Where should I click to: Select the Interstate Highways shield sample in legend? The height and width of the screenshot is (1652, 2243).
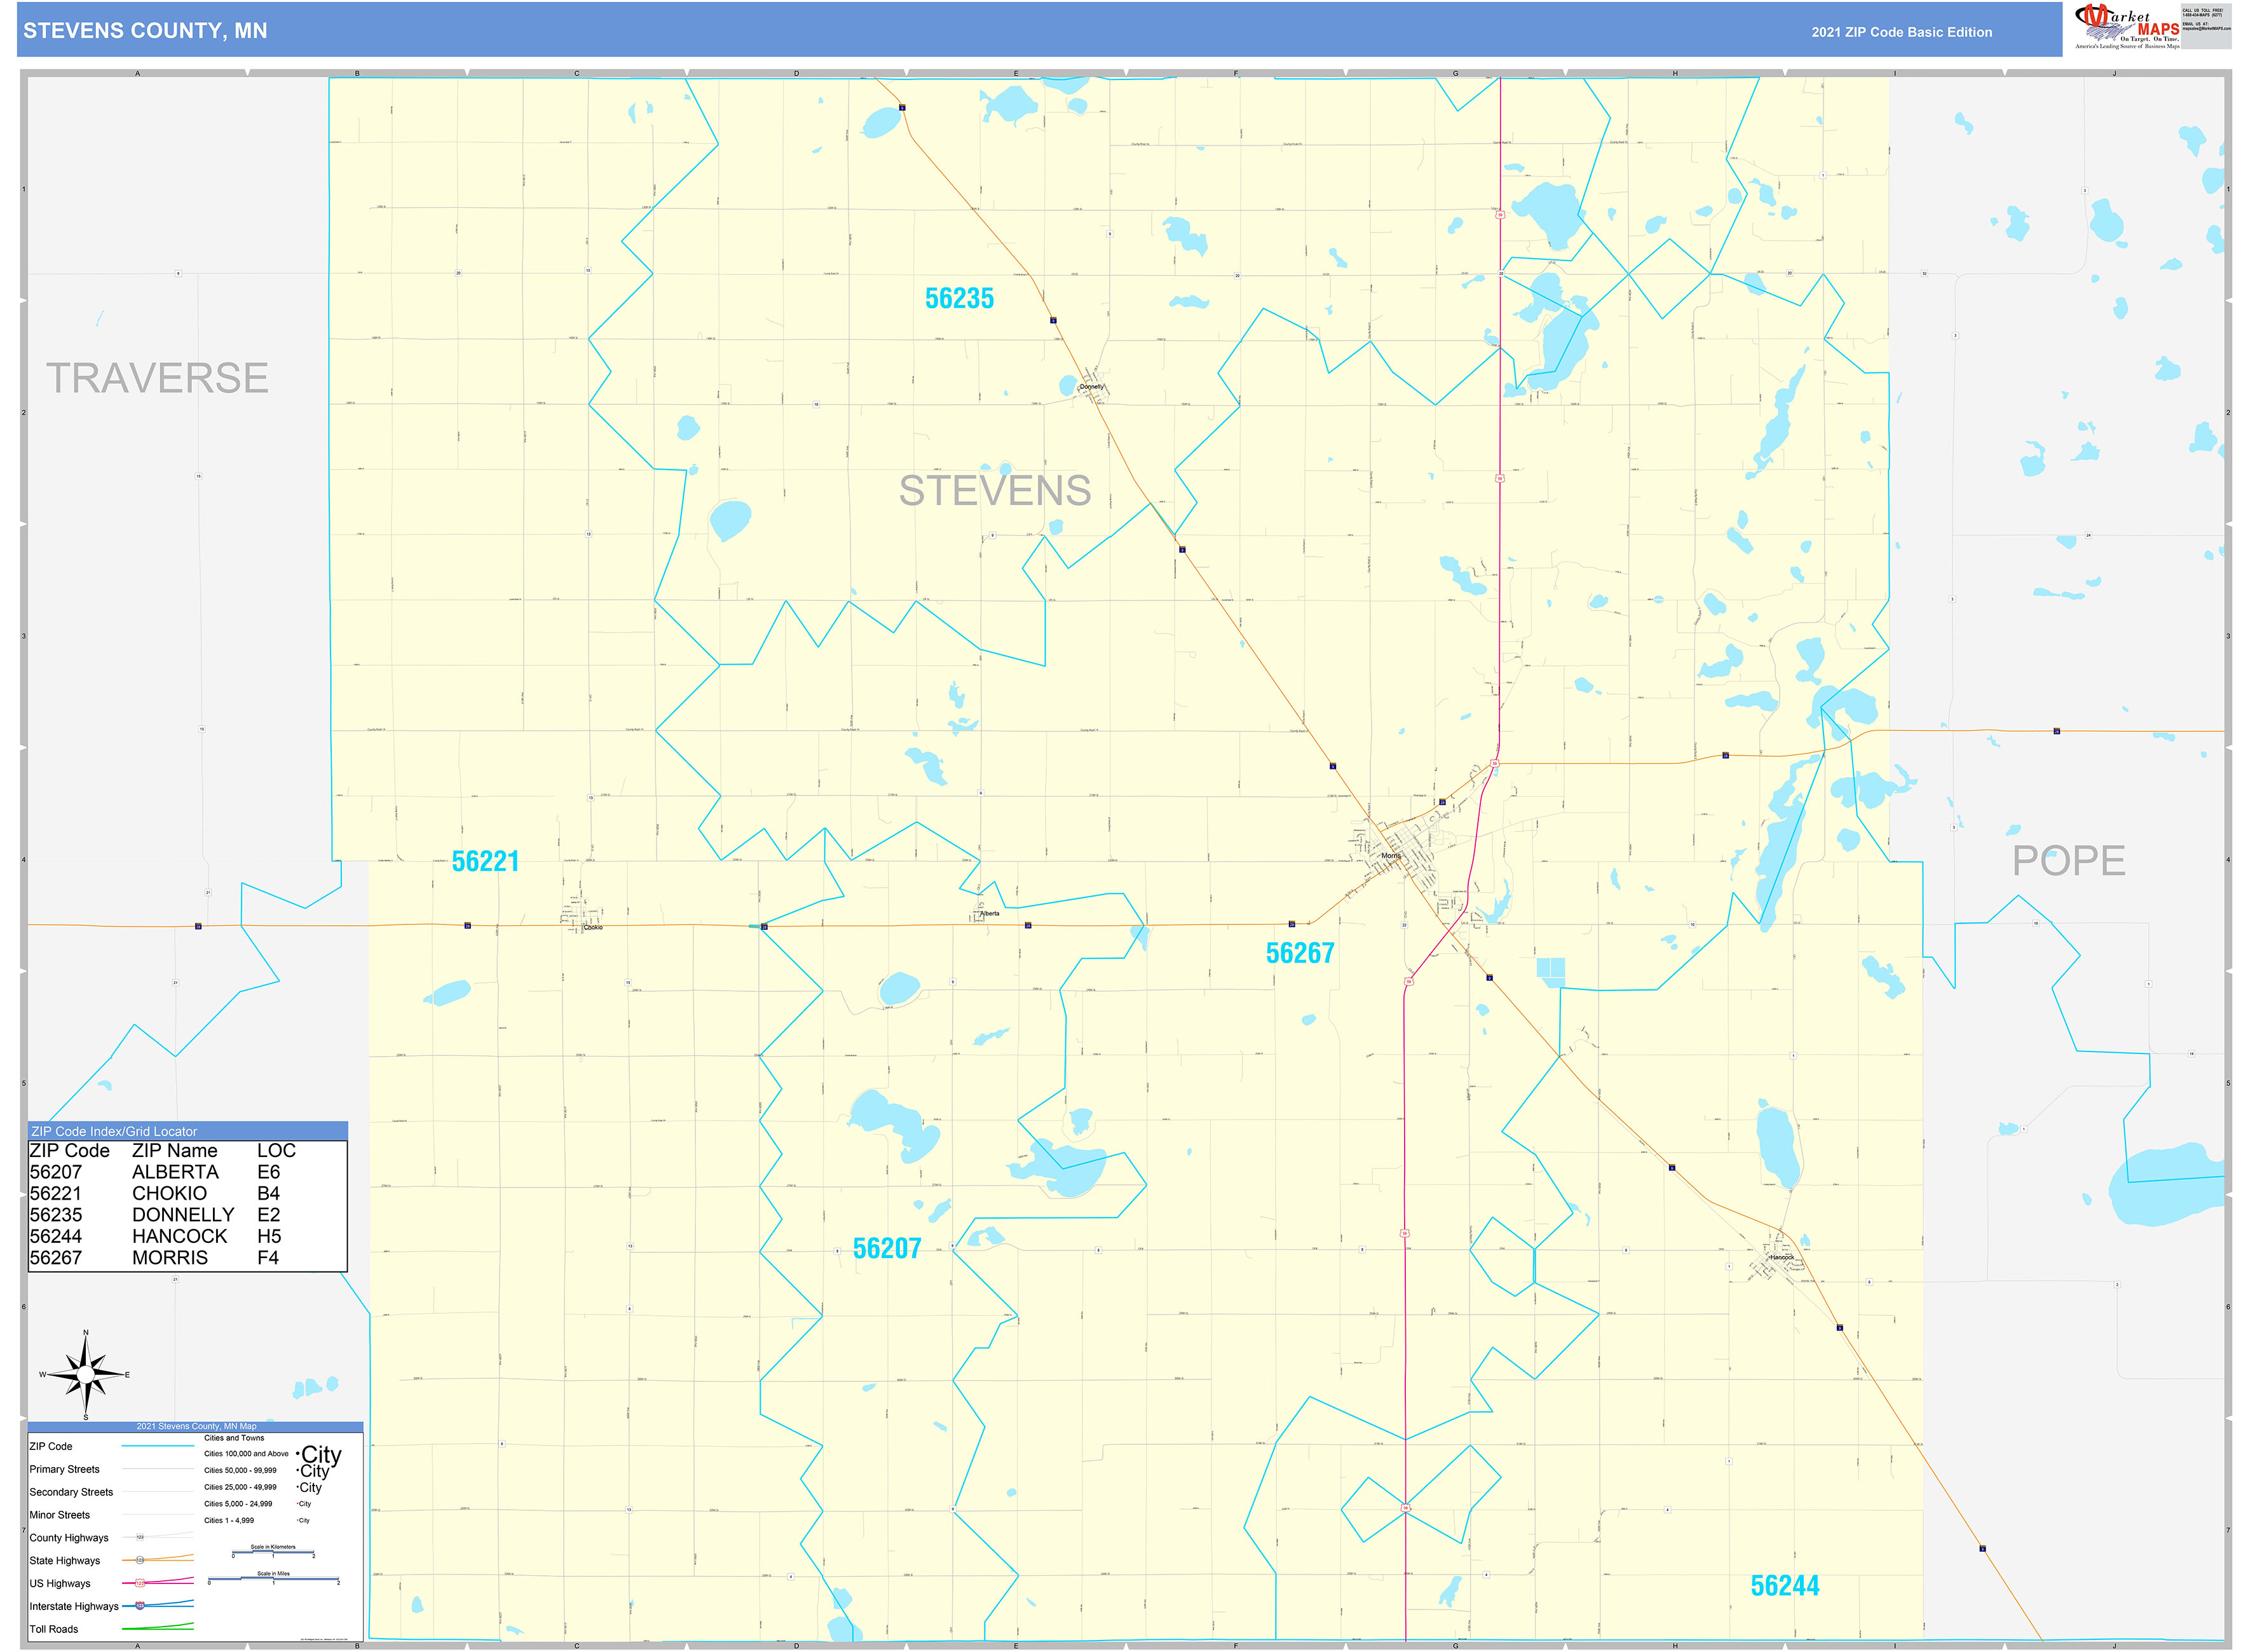(x=140, y=1606)
